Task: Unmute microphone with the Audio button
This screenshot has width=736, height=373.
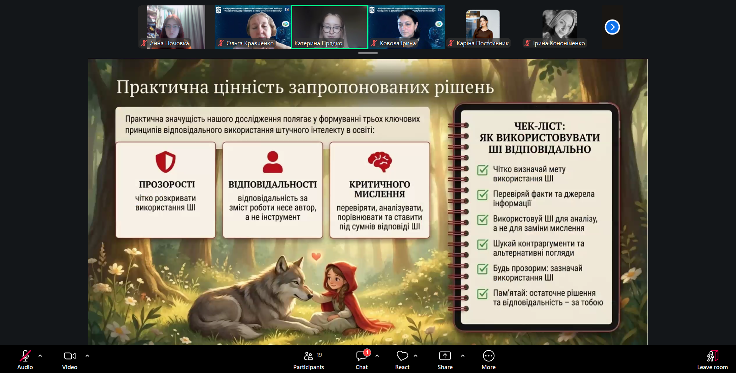Action: click(25, 360)
